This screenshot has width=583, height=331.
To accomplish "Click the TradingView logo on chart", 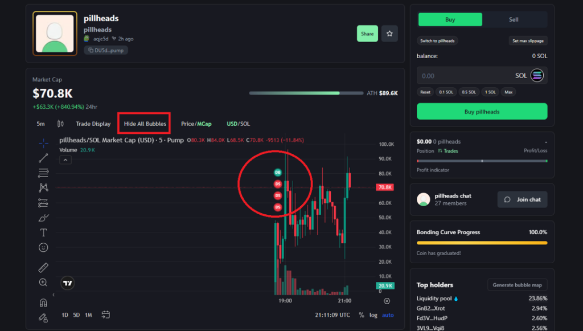I will pyautogui.click(x=68, y=283).
